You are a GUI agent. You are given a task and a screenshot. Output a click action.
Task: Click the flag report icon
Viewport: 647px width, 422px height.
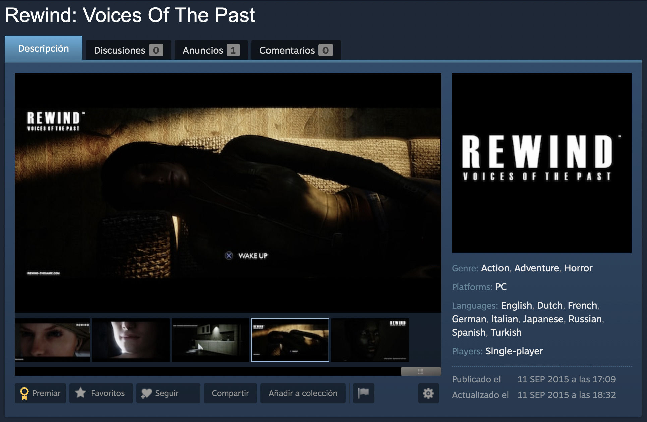coord(363,393)
